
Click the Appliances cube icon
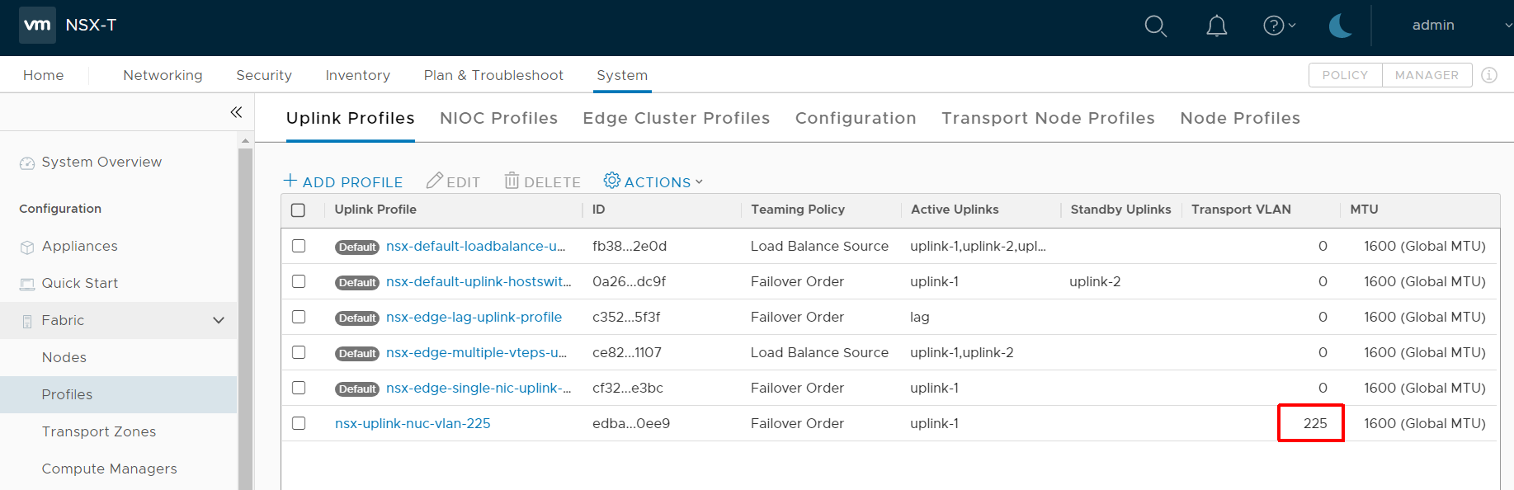pyautogui.click(x=27, y=247)
